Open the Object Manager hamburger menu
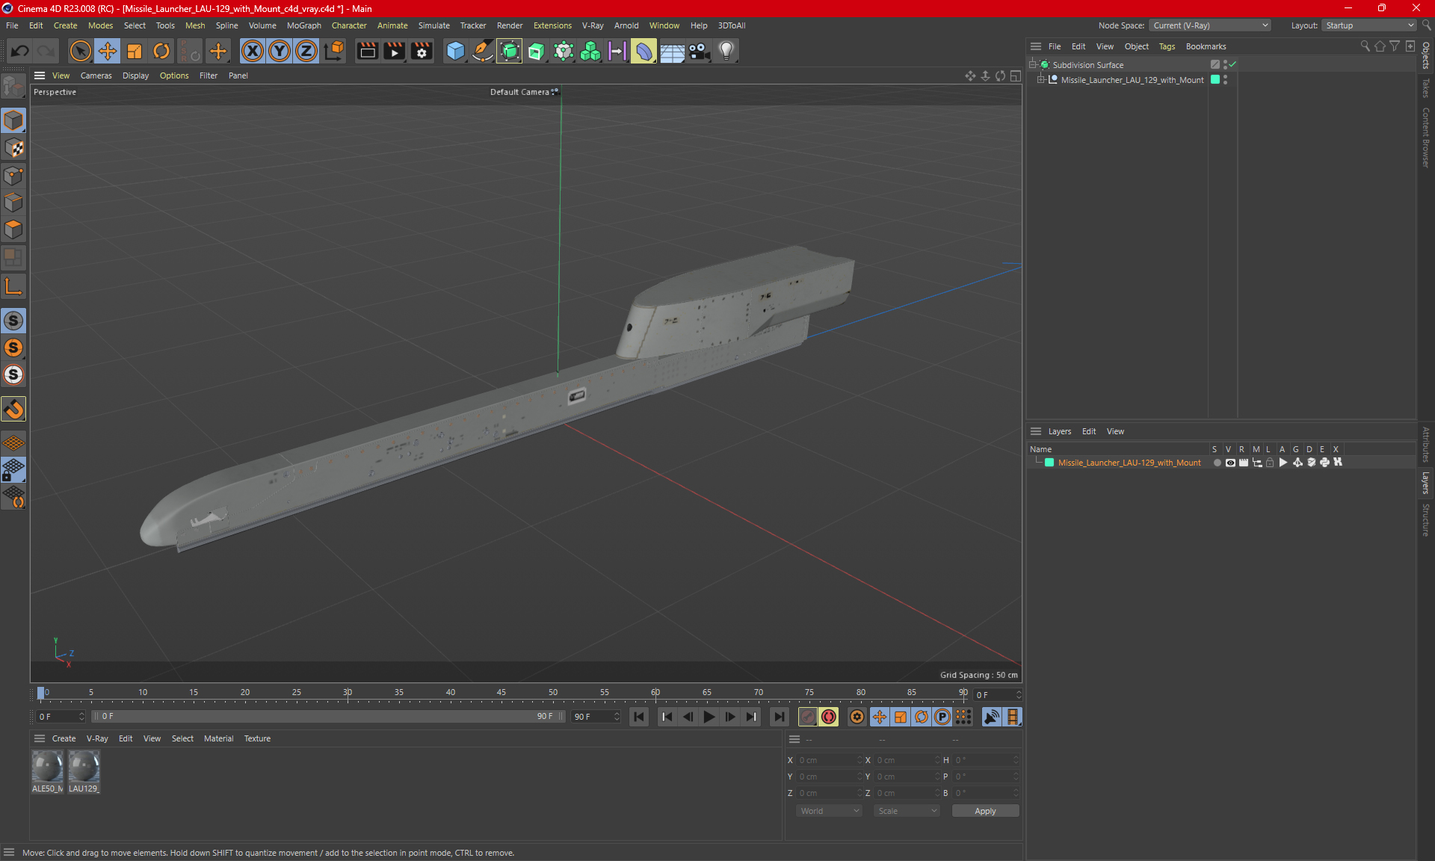1435x861 pixels. coord(1036,46)
